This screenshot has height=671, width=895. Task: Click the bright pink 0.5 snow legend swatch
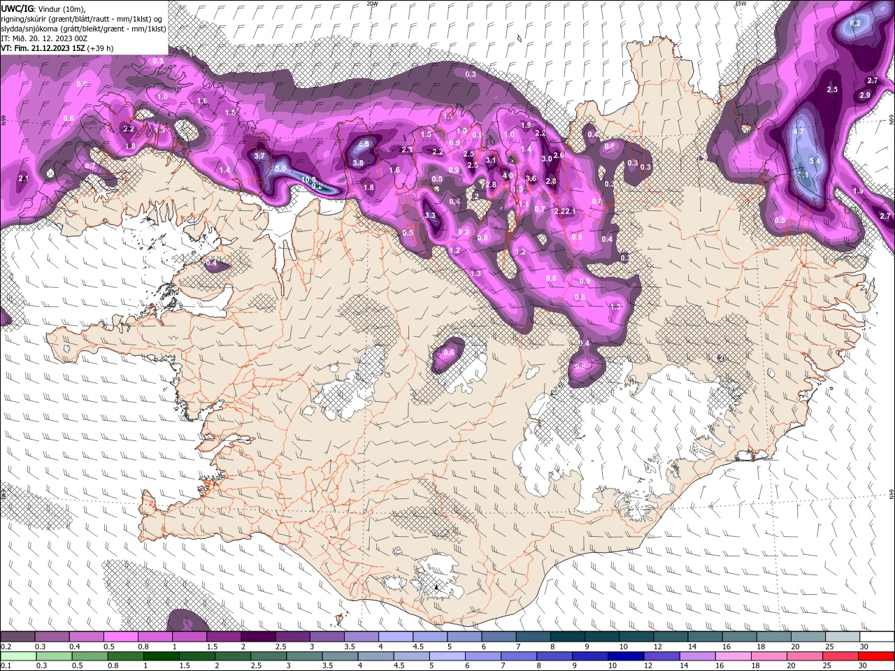pyautogui.click(x=120, y=637)
